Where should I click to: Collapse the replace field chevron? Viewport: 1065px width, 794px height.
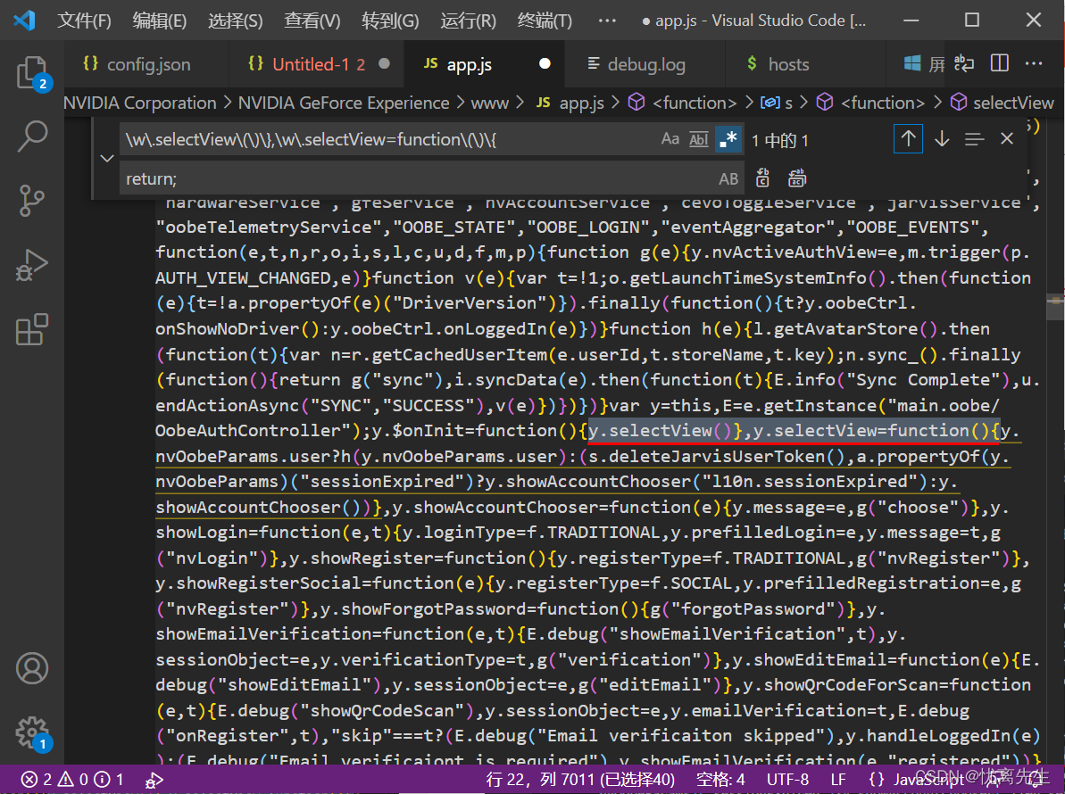point(106,159)
